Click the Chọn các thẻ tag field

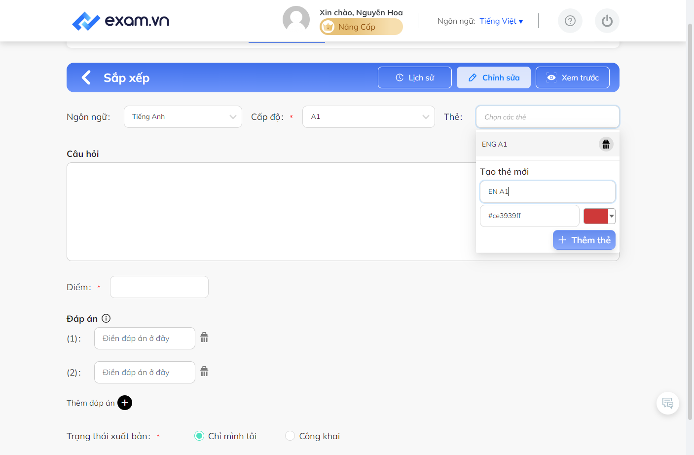click(x=548, y=117)
